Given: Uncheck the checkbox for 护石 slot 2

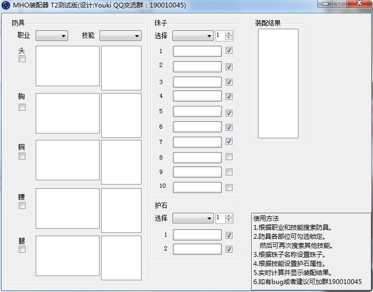Looking at the screenshot, I should click(x=229, y=249).
